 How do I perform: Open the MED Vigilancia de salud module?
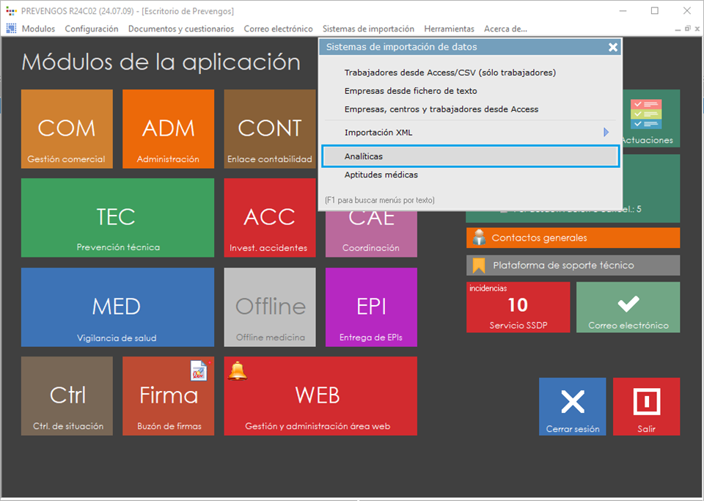117,307
